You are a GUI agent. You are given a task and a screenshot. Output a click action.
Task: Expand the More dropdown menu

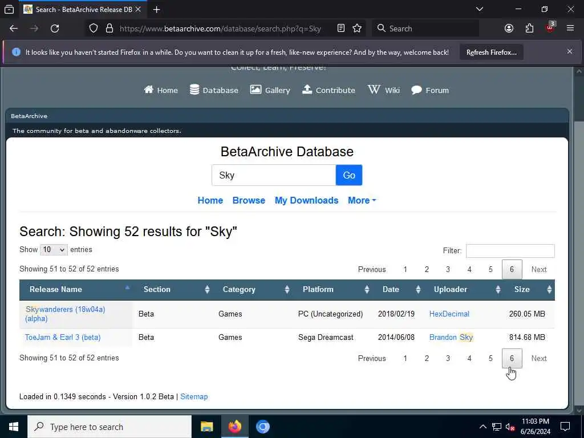[x=362, y=200]
